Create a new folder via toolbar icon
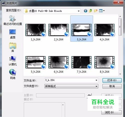This screenshot has width=125, height=117. pos(95,11)
